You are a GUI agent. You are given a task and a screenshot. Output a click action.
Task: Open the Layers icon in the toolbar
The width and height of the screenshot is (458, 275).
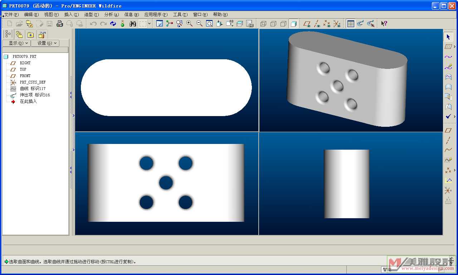(239, 24)
